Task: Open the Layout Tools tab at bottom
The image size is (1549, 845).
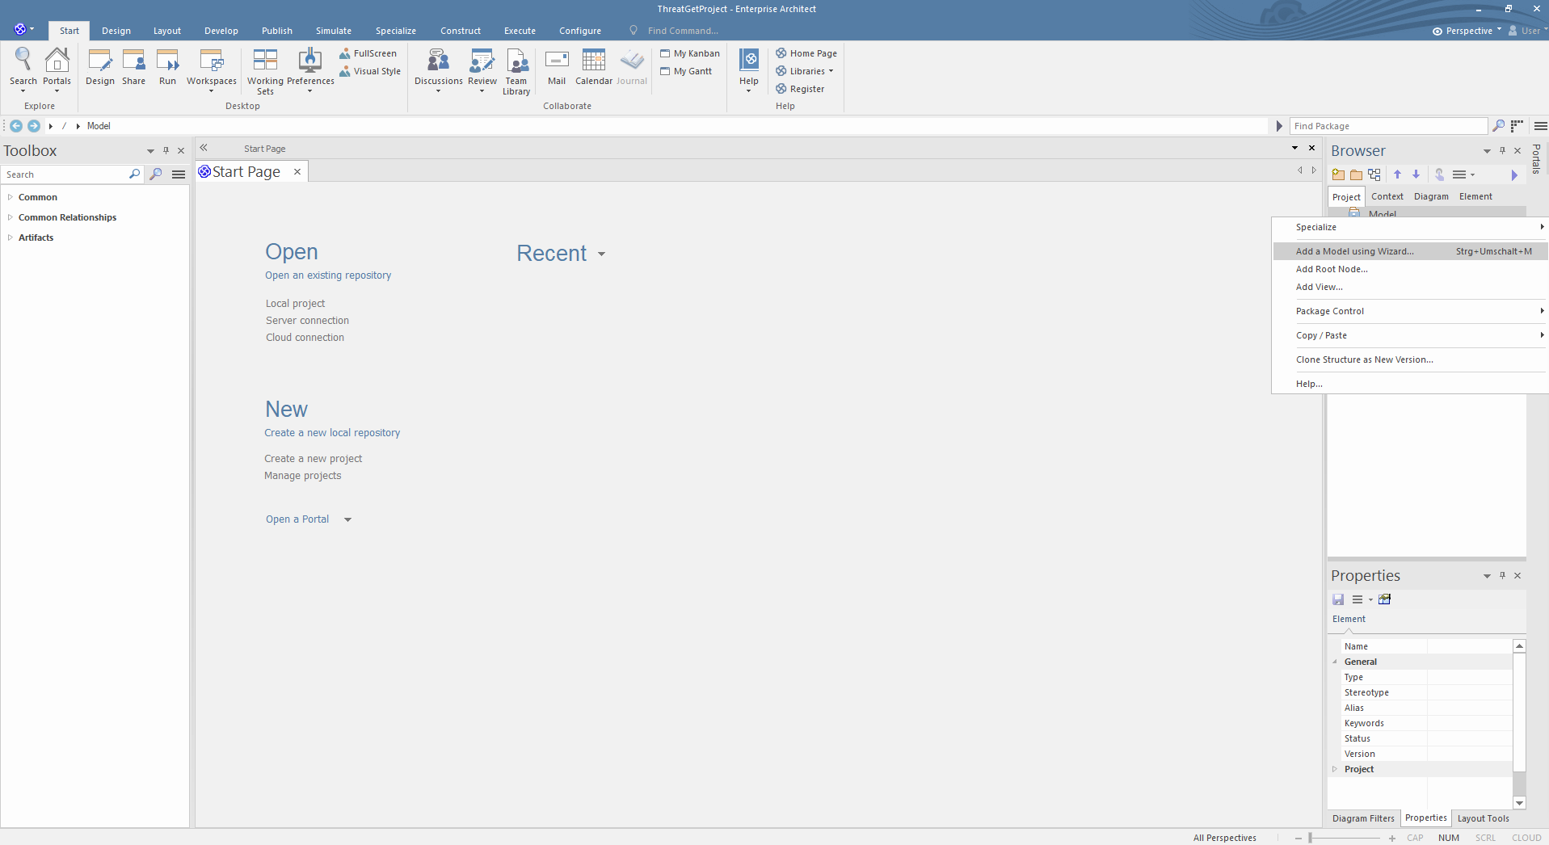Action: [x=1483, y=818]
